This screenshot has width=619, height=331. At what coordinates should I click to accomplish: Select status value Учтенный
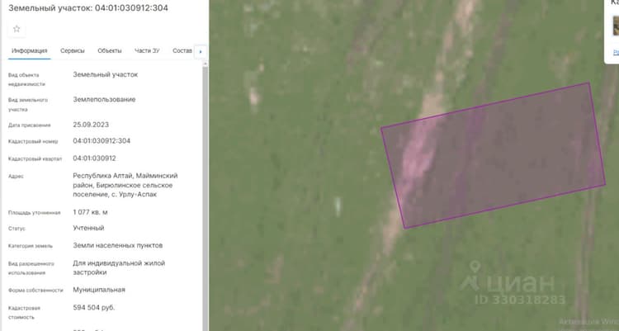tap(88, 229)
